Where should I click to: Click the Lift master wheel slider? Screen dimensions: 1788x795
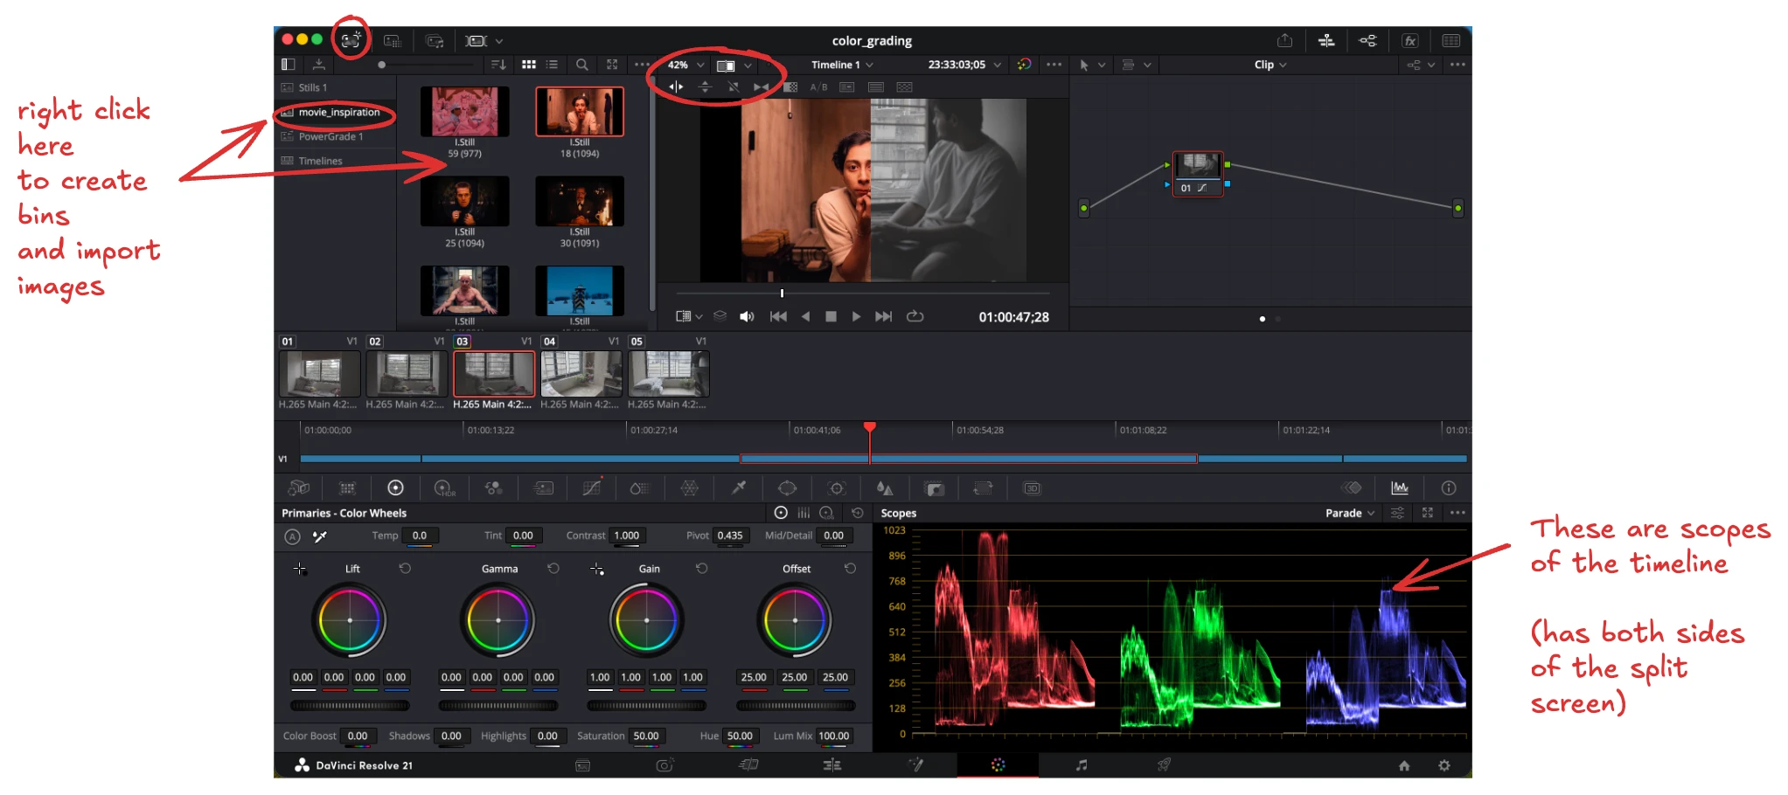tap(350, 705)
